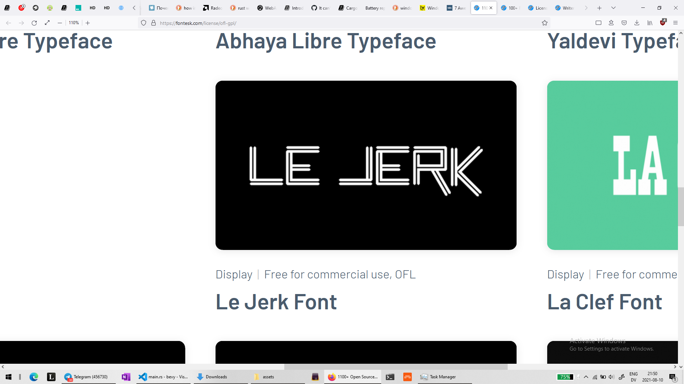Switch to the Visual Studio Code window

[164, 377]
